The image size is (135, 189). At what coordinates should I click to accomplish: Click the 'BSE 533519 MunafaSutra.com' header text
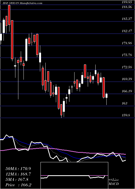pyautogui.click(x=22, y=3)
